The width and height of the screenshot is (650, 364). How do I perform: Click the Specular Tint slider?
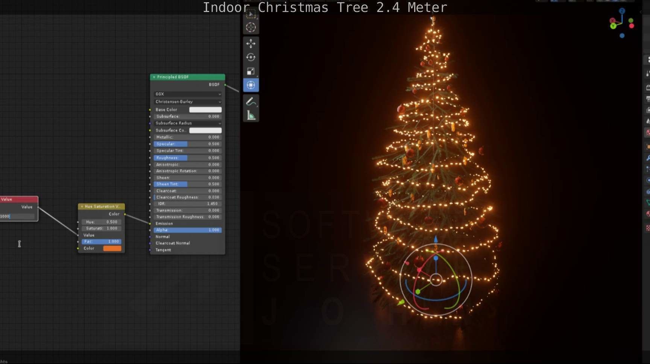coord(188,151)
